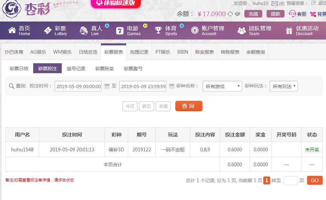Screen dimensions: 326x200
Task: Select the 彩票日结 sub-tab
Action: (x=19, y=69)
